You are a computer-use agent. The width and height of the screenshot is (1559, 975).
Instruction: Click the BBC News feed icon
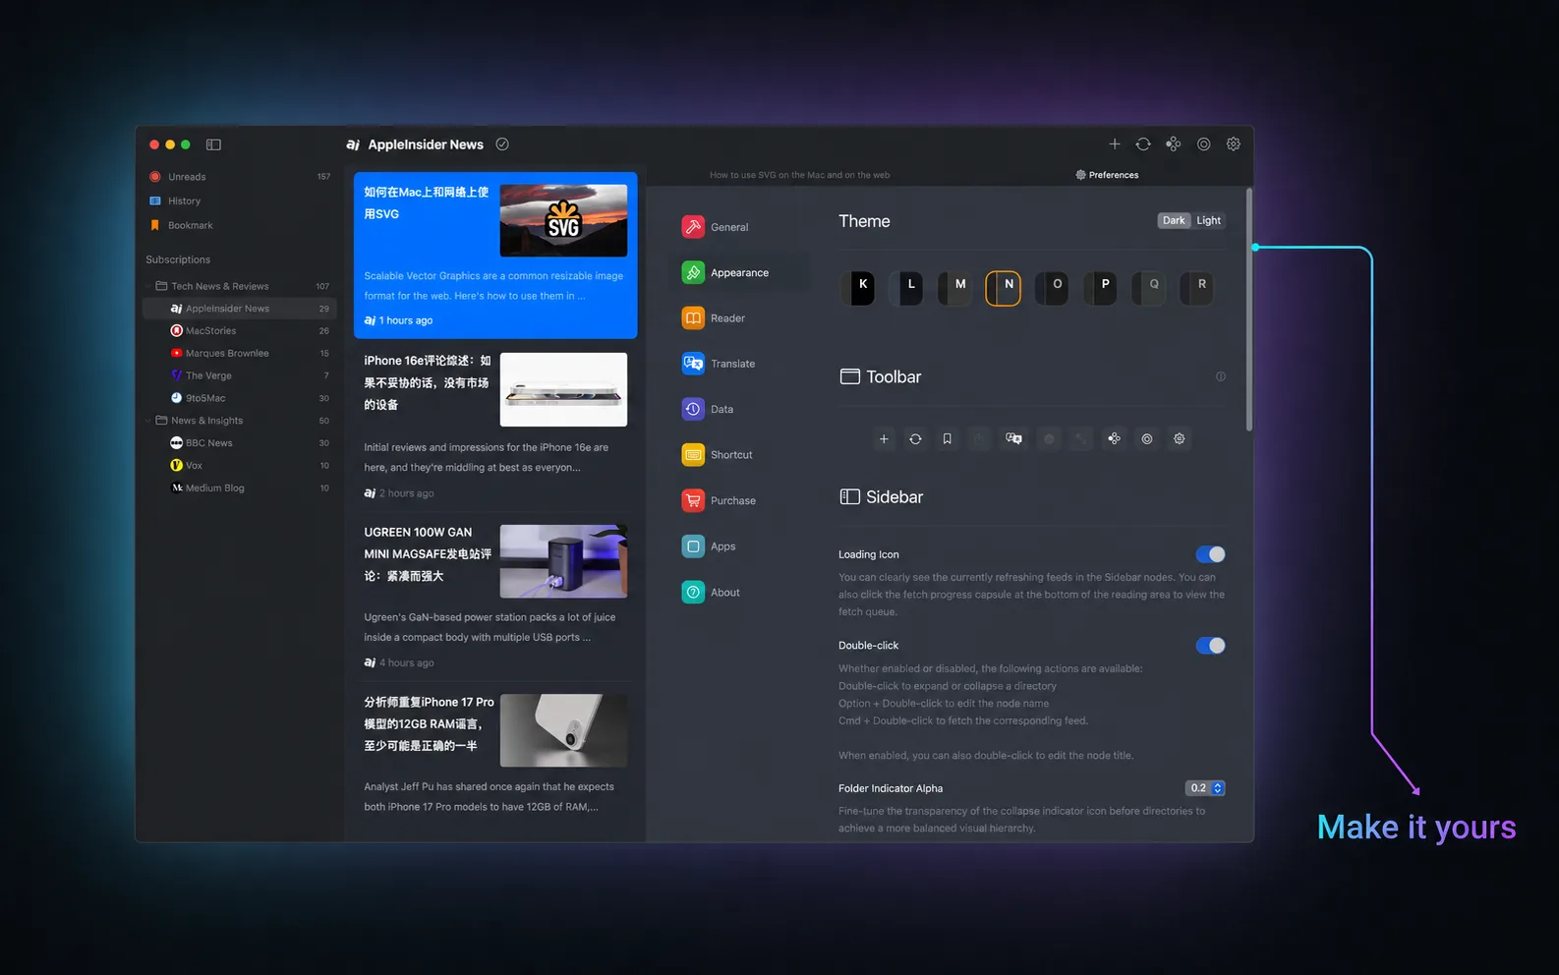point(177,443)
